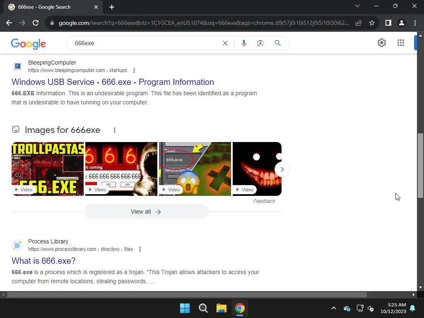The image size is (424, 318).
Task: Open more options for BleepingComputer result
Action: click(x=134, y=70)
